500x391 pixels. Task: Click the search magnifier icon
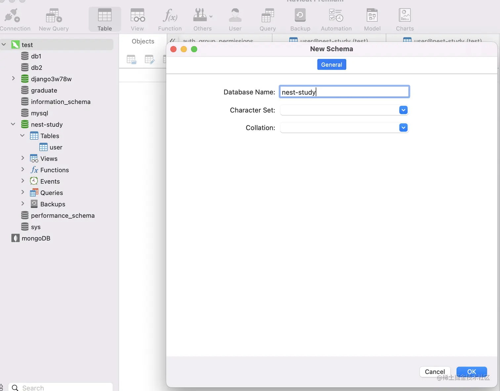coord(15,388)
